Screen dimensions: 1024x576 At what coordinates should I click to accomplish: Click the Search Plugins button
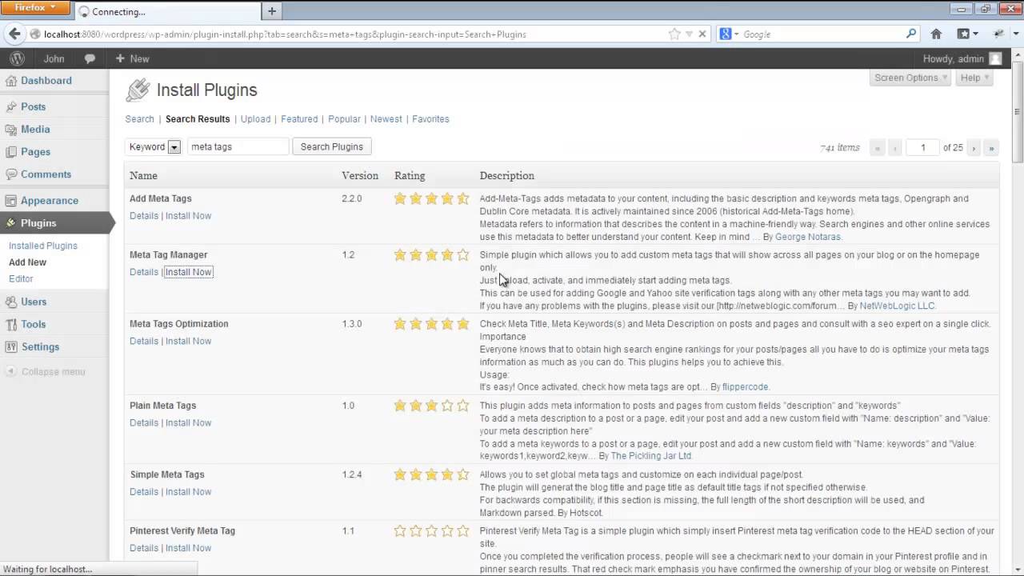click(x=331, y=146)
